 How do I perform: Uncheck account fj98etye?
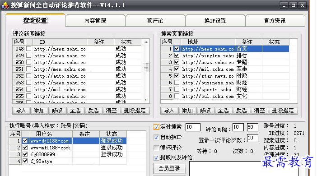pos(25,161)
